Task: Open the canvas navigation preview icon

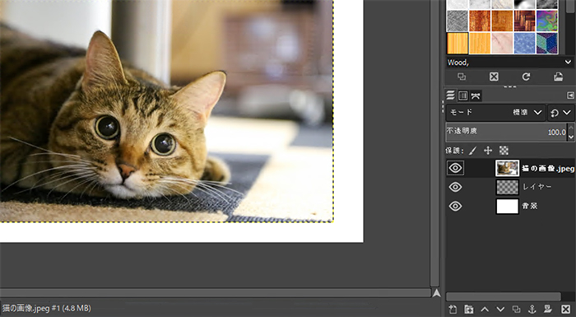Action: [436, 293]
